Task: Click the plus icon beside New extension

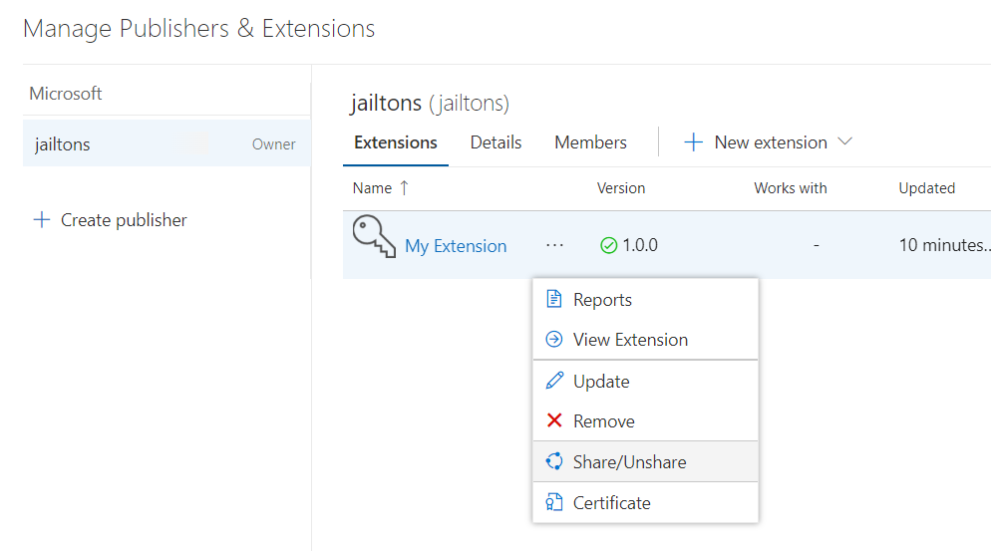Action: tap(693, 142)
